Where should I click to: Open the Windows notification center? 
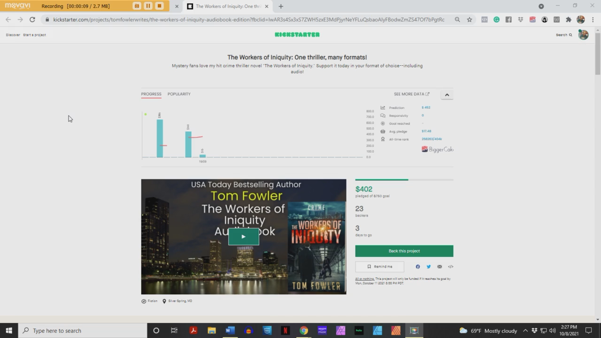point(589,330)
